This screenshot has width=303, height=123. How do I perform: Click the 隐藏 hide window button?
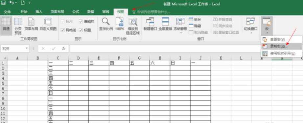coord(195,26)
